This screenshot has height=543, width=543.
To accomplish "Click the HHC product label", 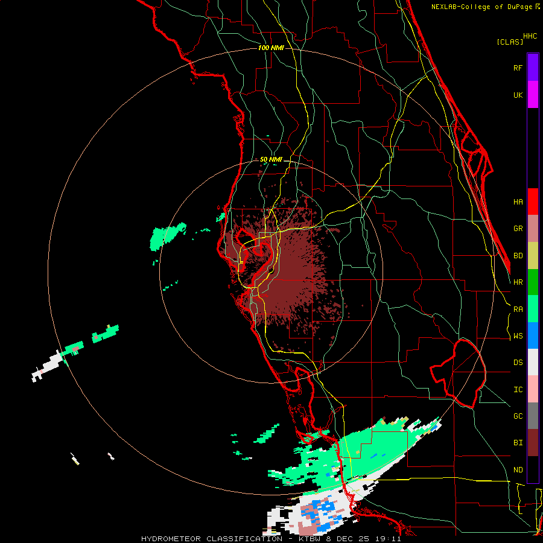I will 530,36.
